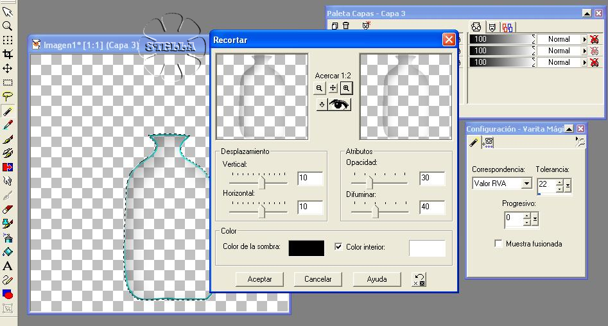Switch to the layer group tab
This screenshot has height=326, width=608.
point(507,28)
